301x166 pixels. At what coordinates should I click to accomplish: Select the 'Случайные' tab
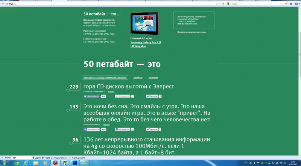pos(138,77)
